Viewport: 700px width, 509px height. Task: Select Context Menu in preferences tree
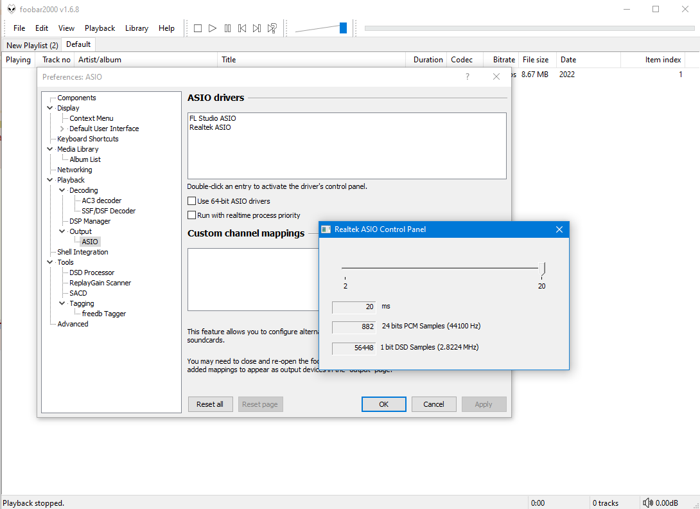pyautogui.click(x=91, y=118)
